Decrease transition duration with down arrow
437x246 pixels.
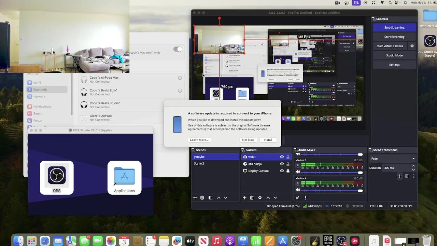[x=413, y=169]
